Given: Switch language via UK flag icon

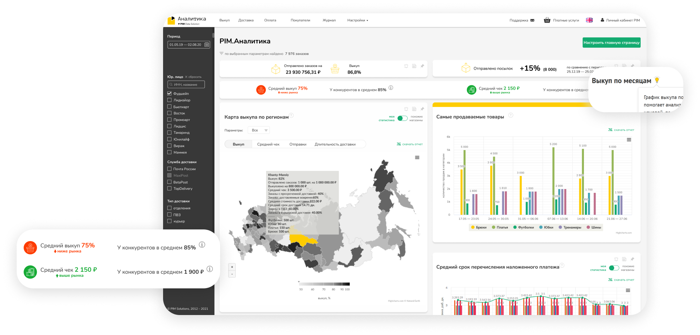Looking at the screenshot, I should pos(589,20).
